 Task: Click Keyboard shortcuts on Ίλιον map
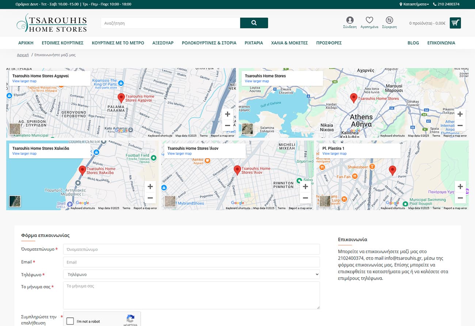pos(238,208)
